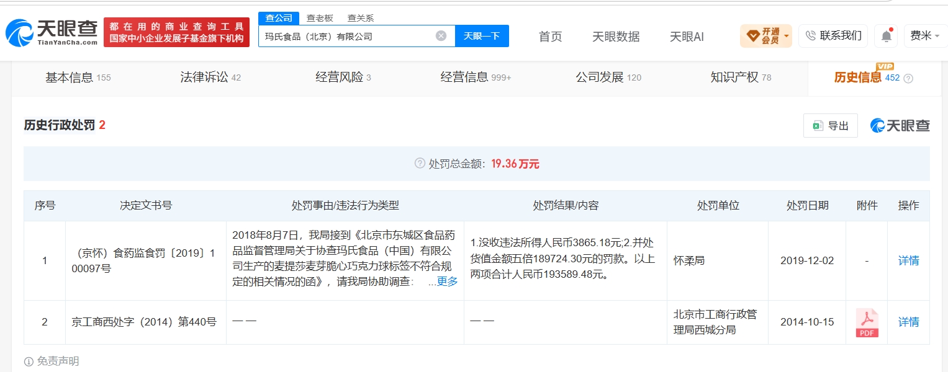948x372 pixels.
Task: Open the notification bell
Action: coord(886,36)
